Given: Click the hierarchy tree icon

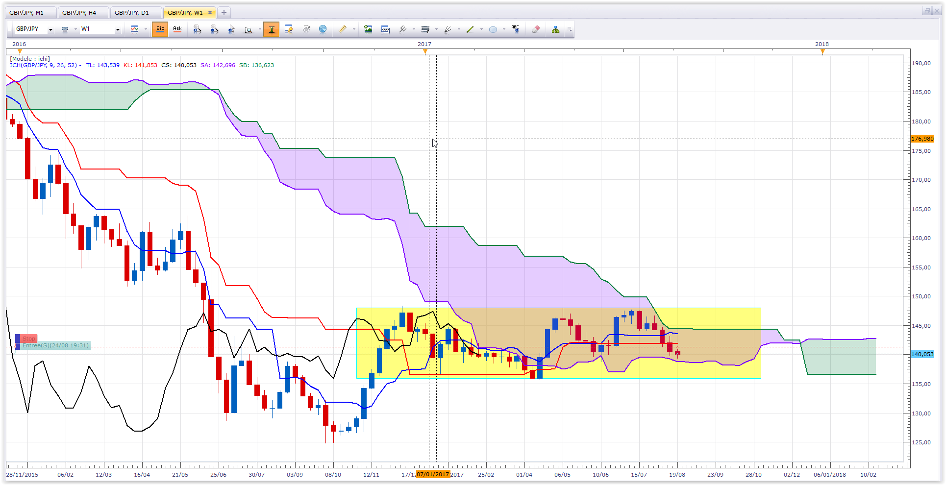Looking at the screenshot, I should (x=555, y=29).
